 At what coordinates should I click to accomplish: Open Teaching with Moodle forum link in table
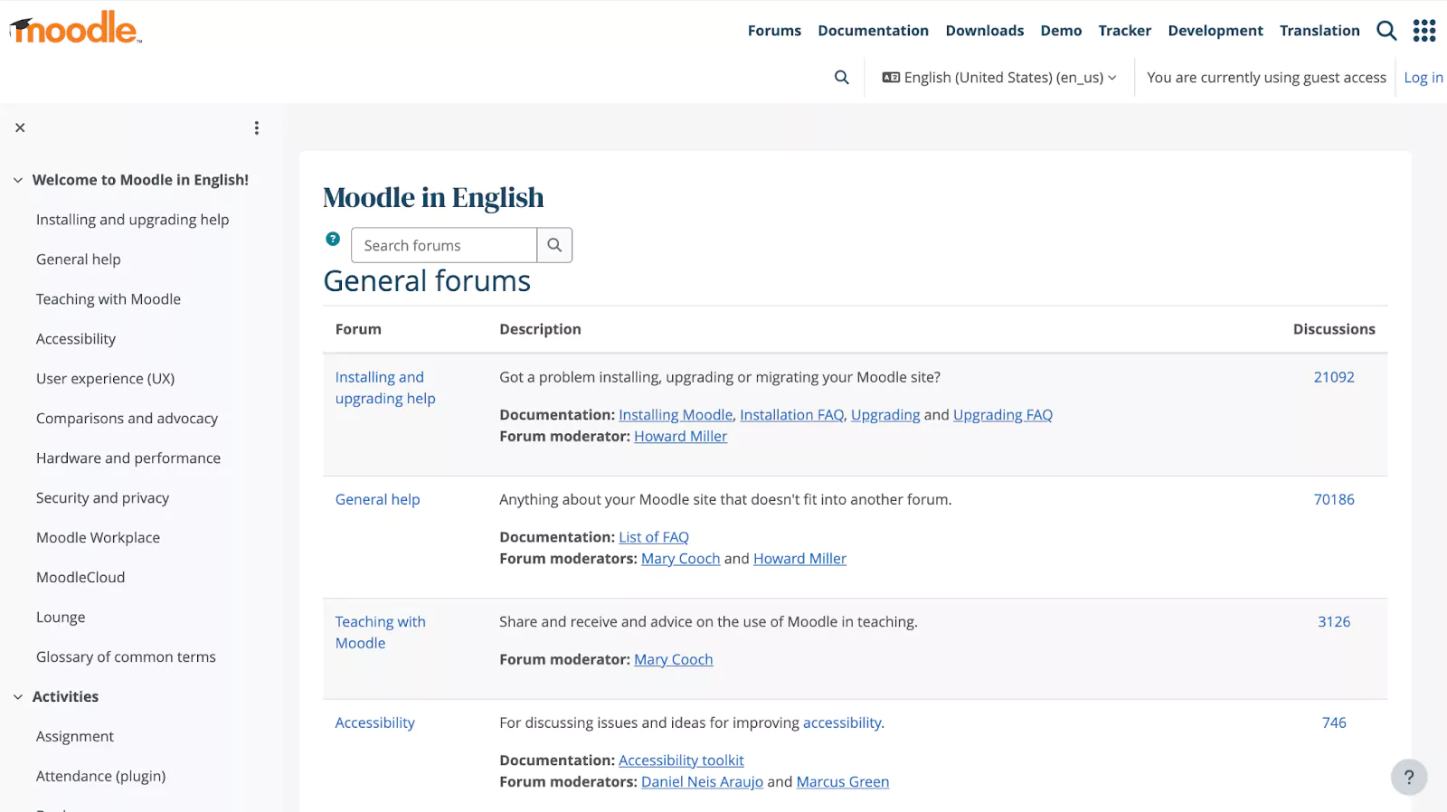(380, 632)
